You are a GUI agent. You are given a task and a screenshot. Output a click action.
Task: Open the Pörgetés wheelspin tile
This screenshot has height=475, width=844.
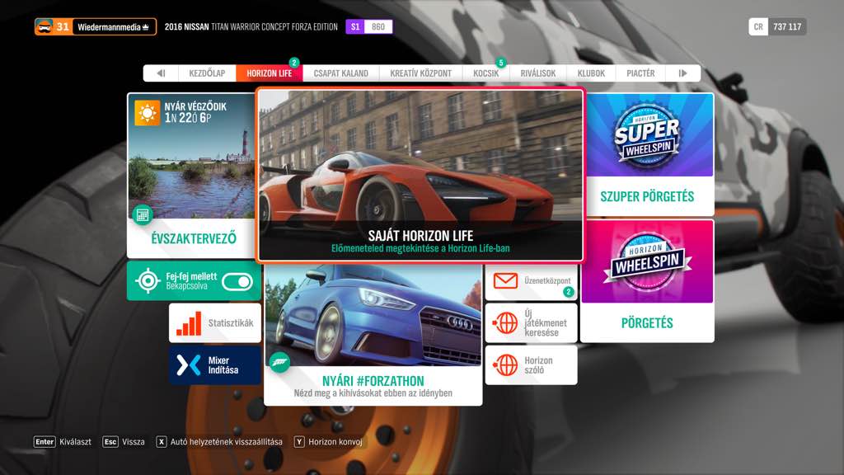647,281
